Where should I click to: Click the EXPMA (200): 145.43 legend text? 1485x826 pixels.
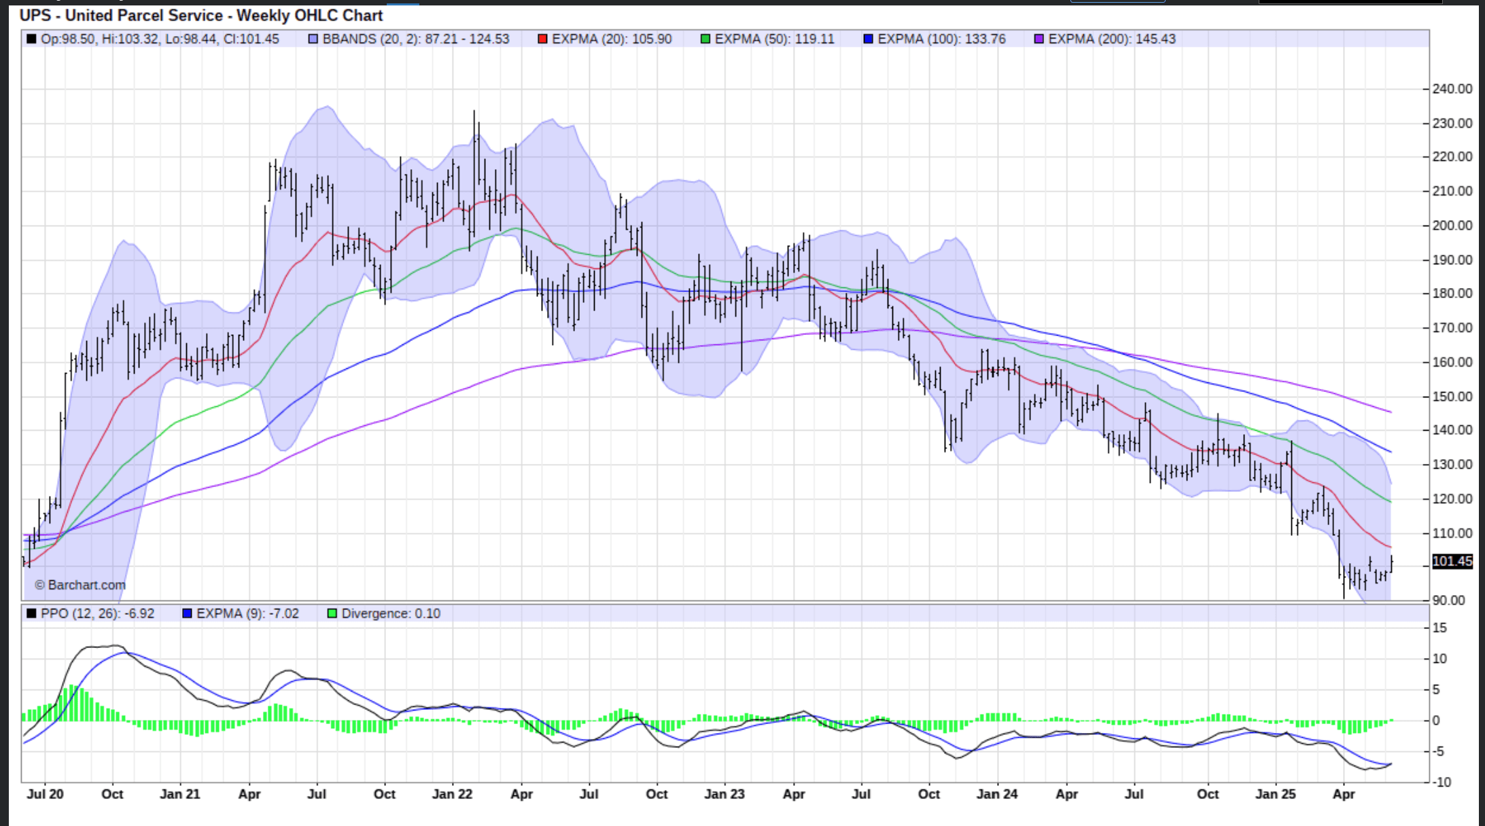pyautogui.click(x=1111, y=39)
